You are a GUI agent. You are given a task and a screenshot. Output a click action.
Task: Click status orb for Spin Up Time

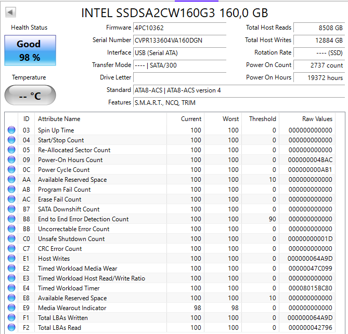coord(11,130)
